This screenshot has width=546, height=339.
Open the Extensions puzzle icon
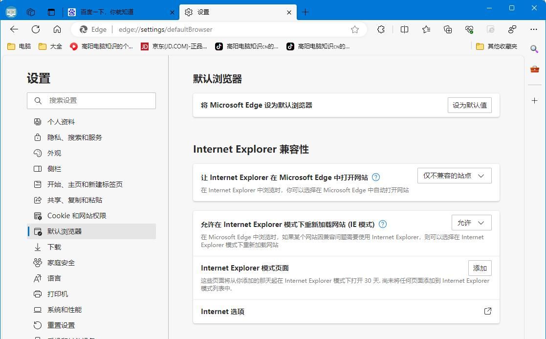(x=381, y=29)
